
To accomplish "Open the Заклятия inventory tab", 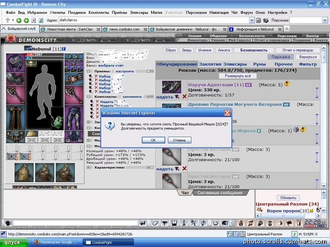I will coord(210,64).
